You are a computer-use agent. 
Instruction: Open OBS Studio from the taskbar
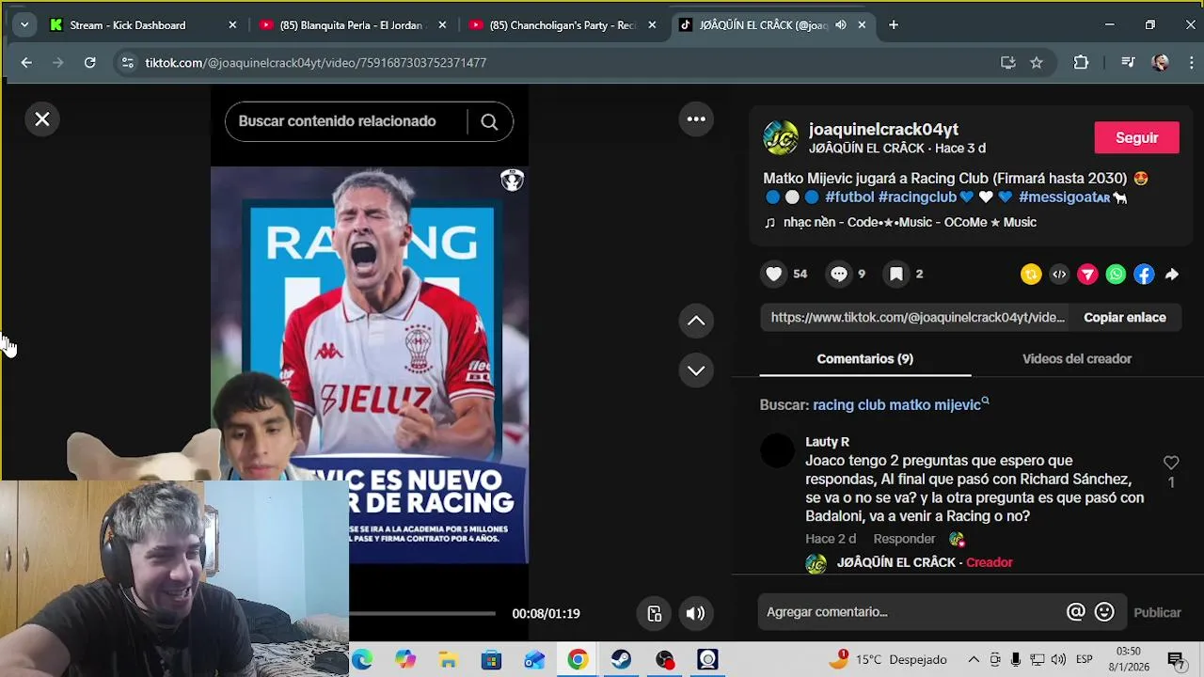pos(665,660)
